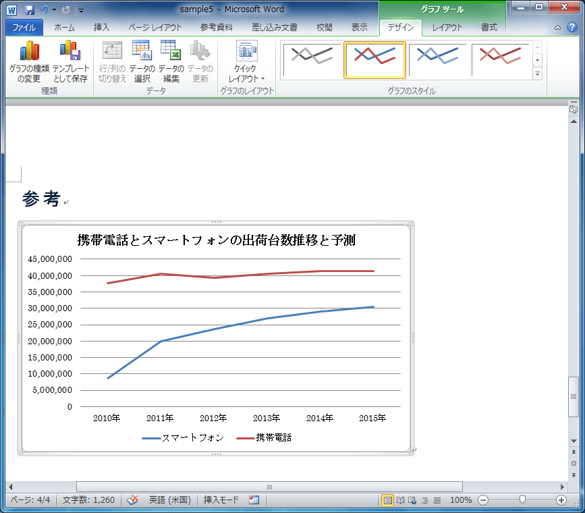Screen dimensions: 585x513
Task: Click macro recording icon in status bar
Action: (254, 500)
